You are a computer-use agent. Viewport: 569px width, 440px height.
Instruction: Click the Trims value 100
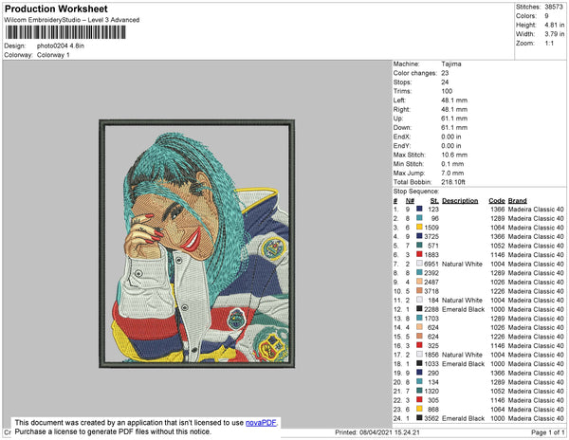447,91
